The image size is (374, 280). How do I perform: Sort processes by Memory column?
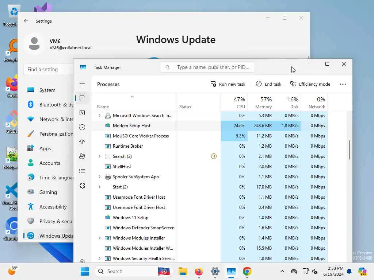[x=261, y=102]
